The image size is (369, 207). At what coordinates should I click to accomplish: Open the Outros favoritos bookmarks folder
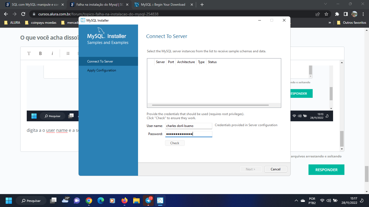click(x=351, y=23)
